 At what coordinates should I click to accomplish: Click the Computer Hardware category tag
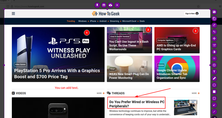pyautogui.click(x=165, y=40)
